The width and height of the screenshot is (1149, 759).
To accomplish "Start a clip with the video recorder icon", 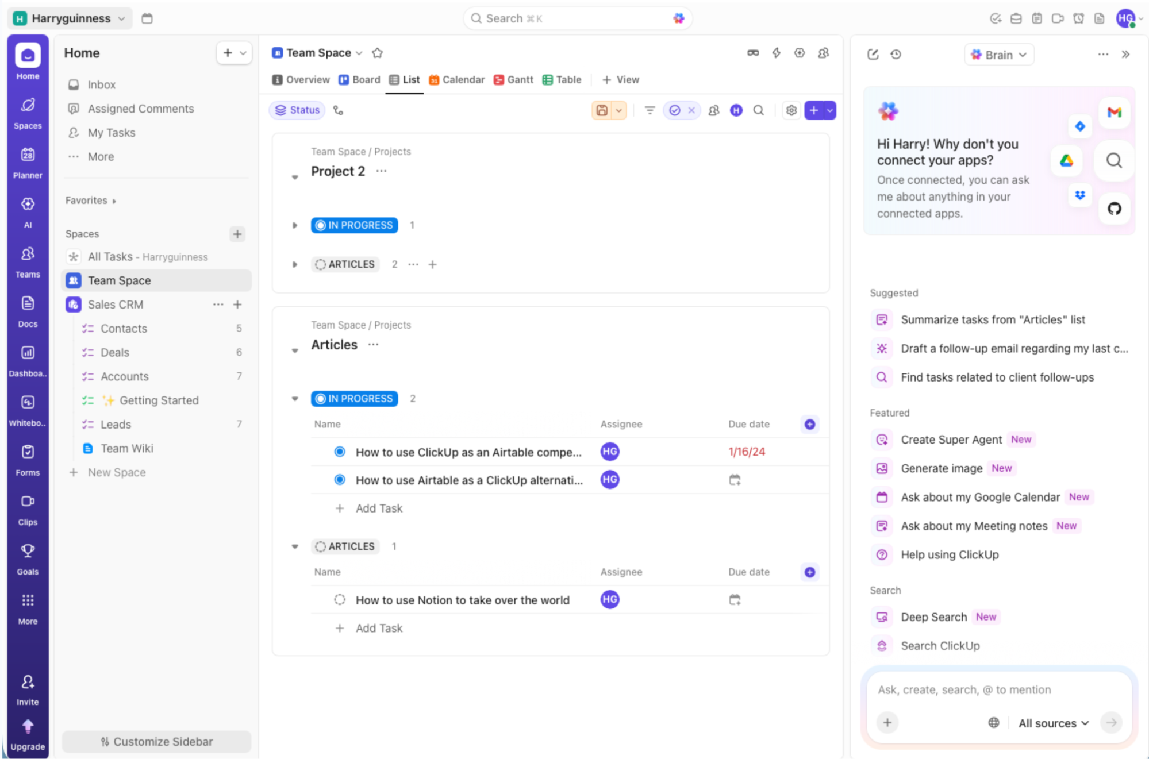I will [1058, 18].
